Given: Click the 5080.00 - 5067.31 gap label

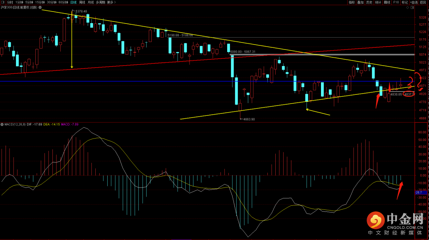Looking at the screenshot, I should [243, 52].
